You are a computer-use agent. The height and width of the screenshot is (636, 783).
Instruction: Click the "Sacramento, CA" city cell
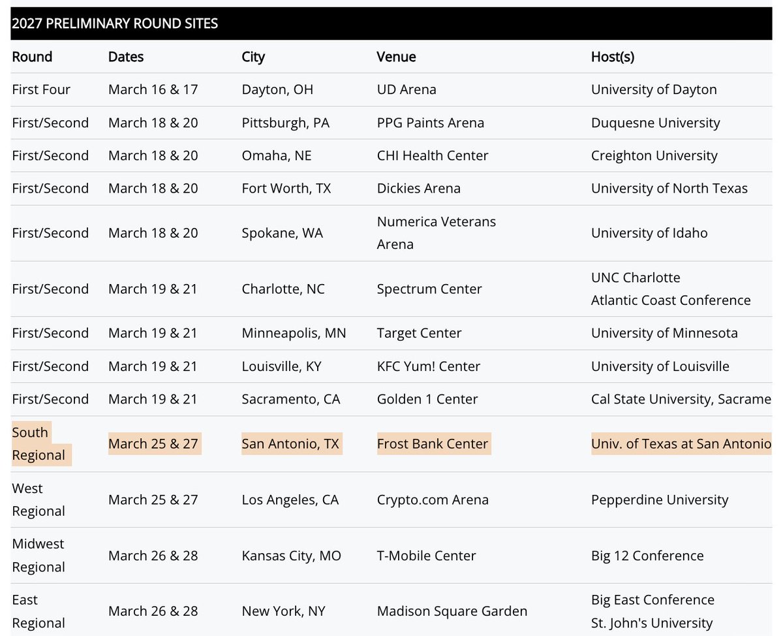[x=291, y=399]
